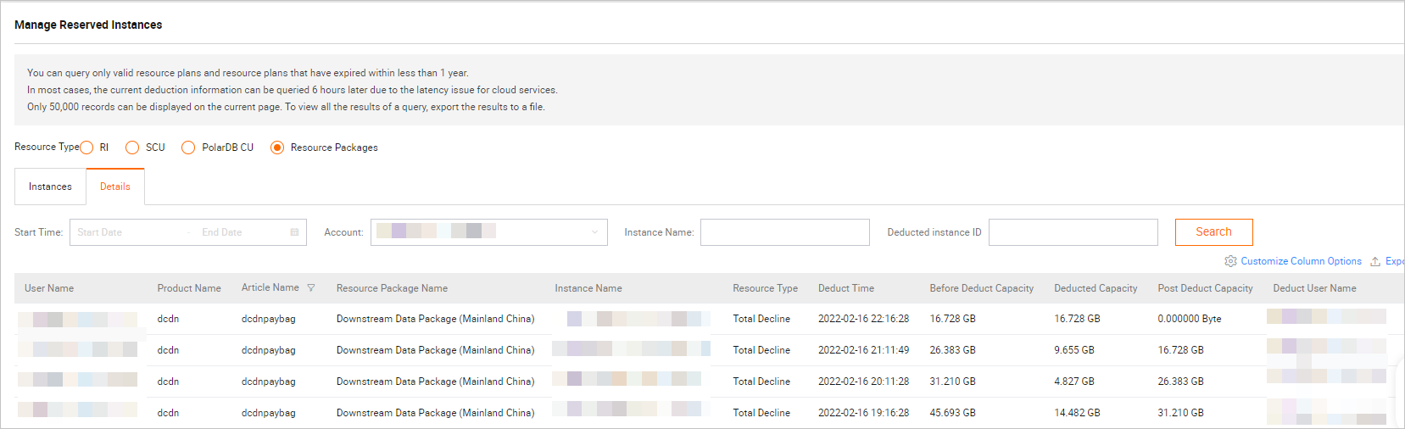This screenshot has width=1405, height=429.
Task: Click the 9.655 GB deducted capacity cell
Action: pos(1074,350)
